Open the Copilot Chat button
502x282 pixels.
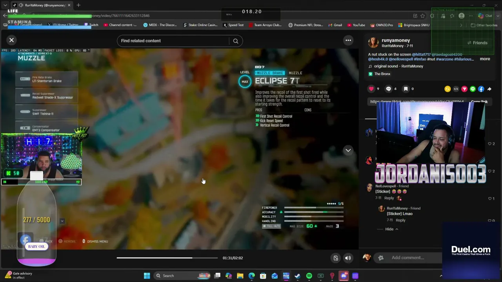[x=485, y=16]
